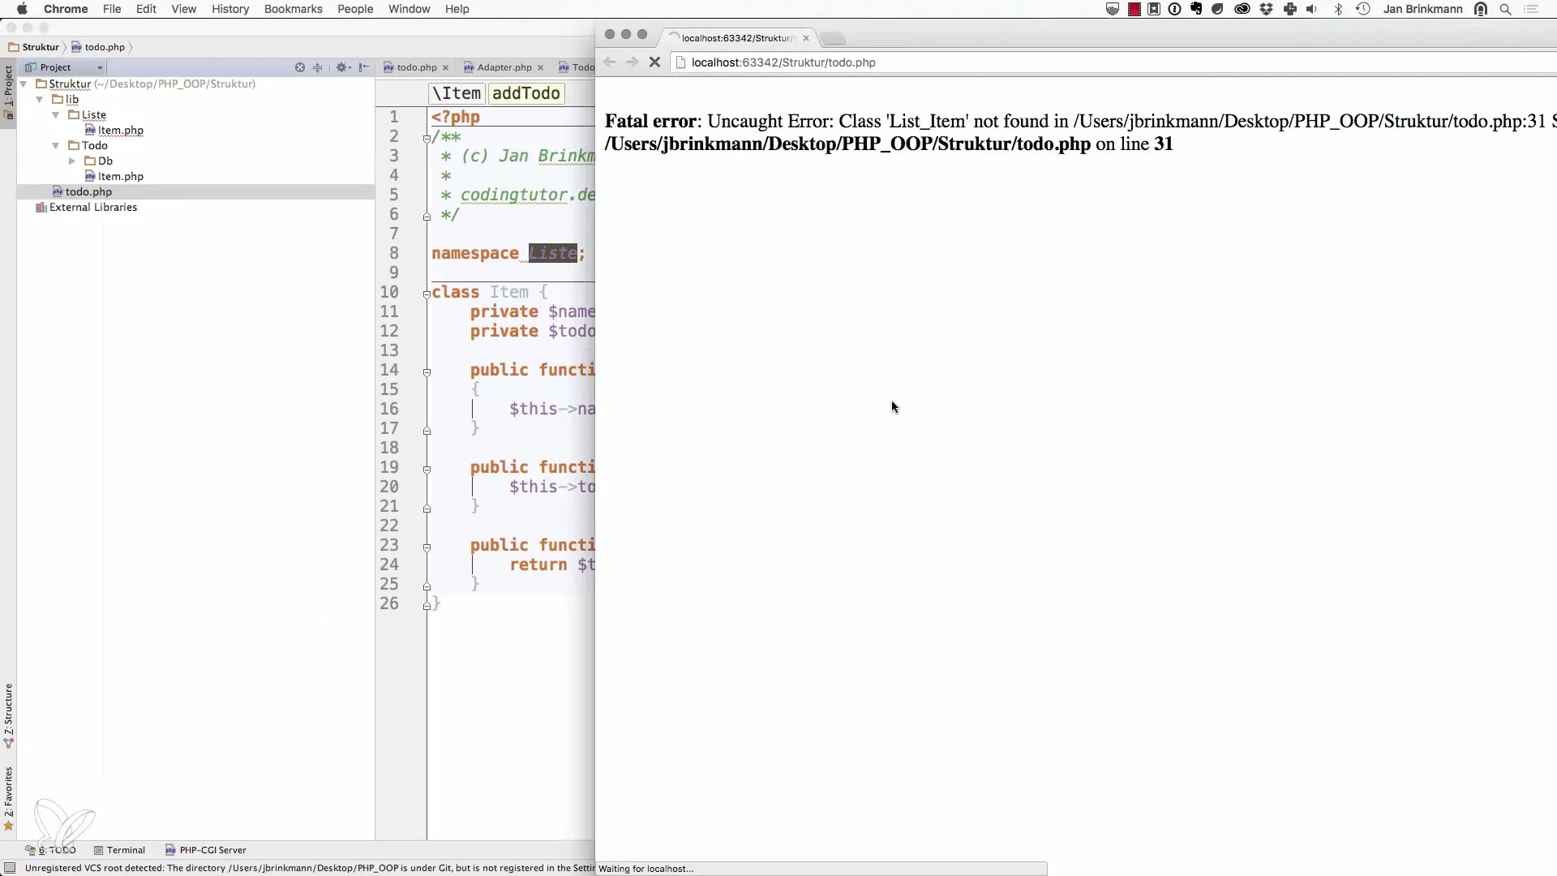Click the class Item name on line 10
The height and width of the screenshot is (876, 1557).
pyautogui.click(x=508, y=292)
